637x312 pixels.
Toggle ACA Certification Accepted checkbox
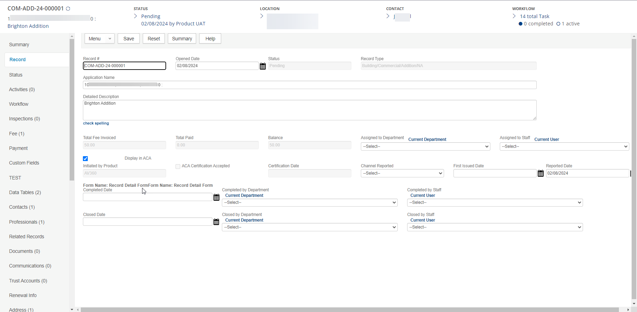(x=178, y=167)
